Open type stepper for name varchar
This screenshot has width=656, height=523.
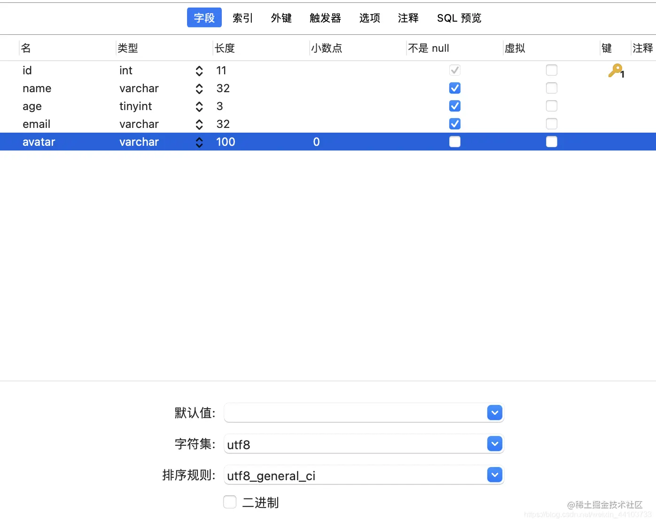[199, 88]
